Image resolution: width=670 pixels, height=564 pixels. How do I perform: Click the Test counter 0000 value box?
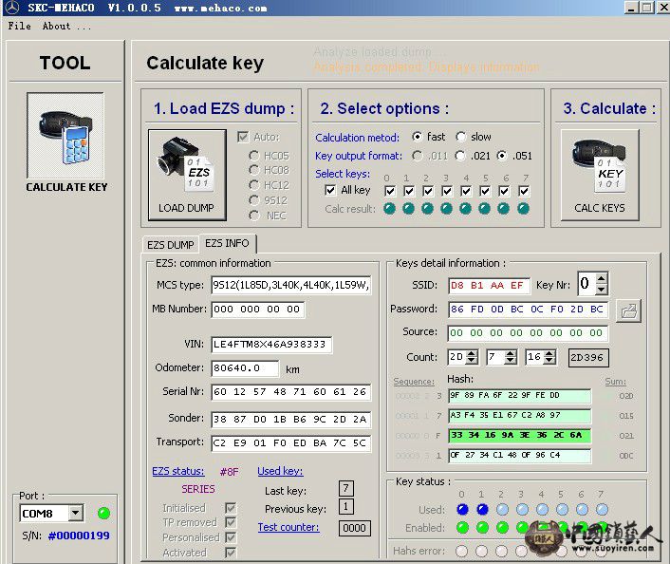[355, 528]
